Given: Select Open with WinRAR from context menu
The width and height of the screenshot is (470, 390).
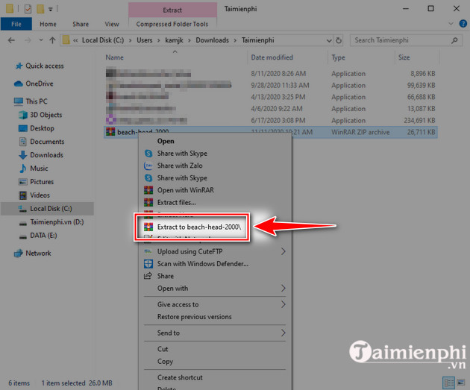Looking at the screenshot, I should 184,190.
